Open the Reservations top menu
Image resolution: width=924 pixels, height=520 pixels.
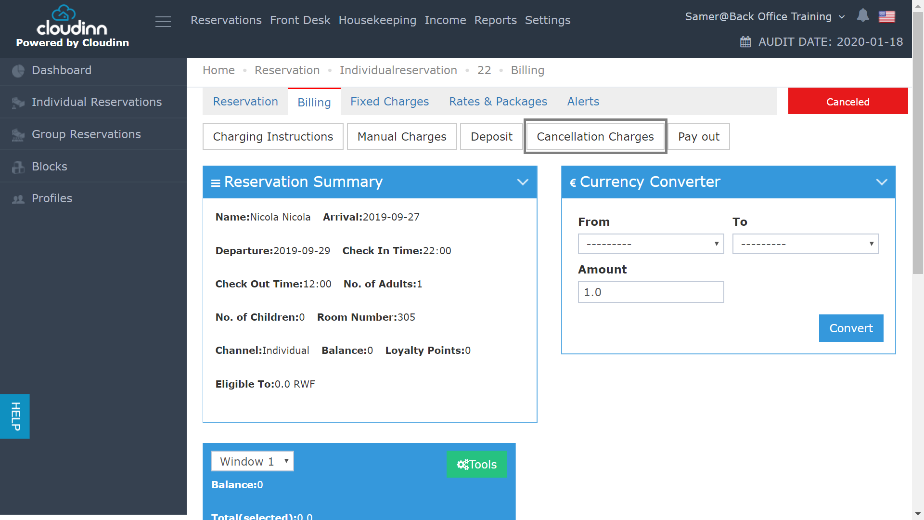click(226, 20)
